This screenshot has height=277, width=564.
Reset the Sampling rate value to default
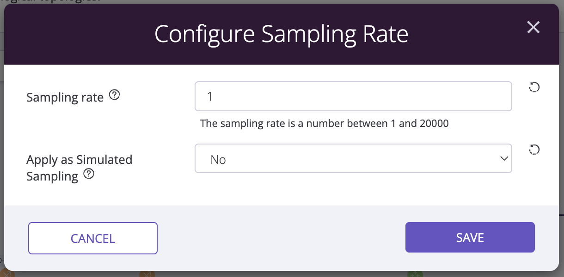click(534, 87)
